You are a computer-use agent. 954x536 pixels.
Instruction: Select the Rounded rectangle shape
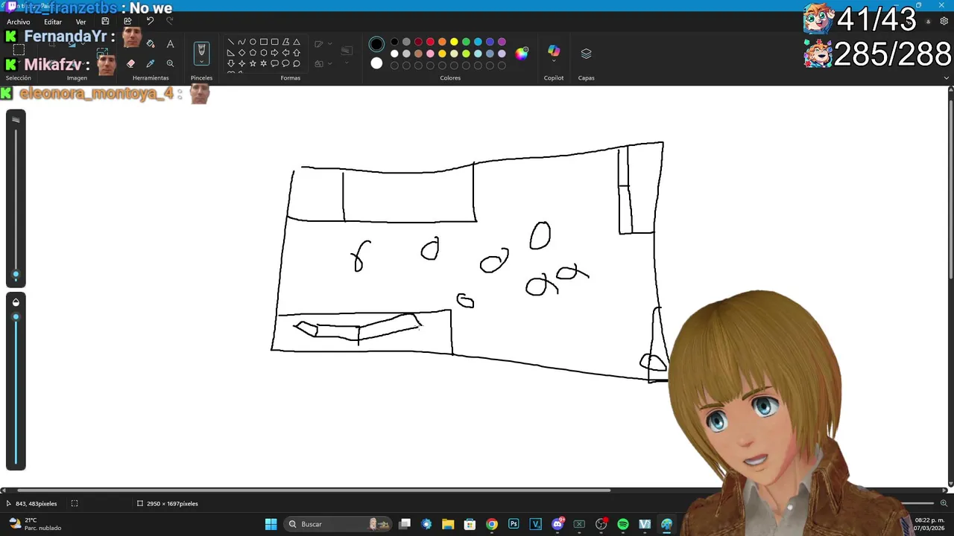[274, 42]
